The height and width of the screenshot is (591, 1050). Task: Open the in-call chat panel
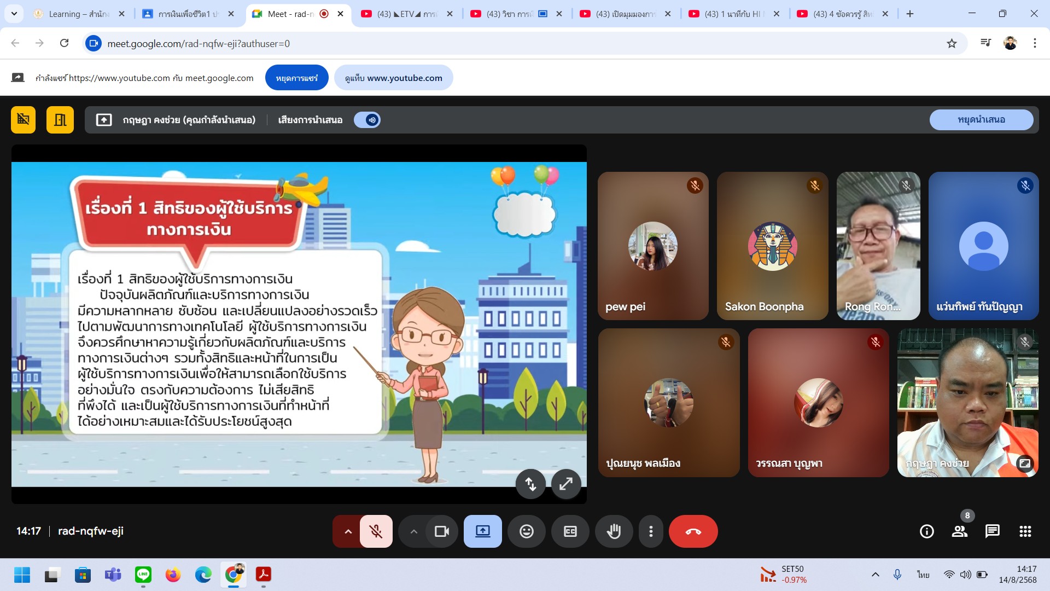click(x=992, y=531)
